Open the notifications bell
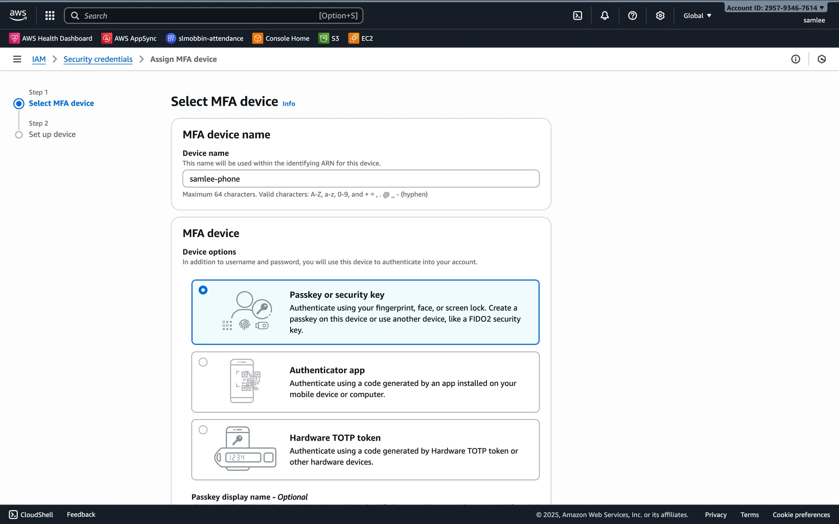839x524 pixels. [605, 16]
